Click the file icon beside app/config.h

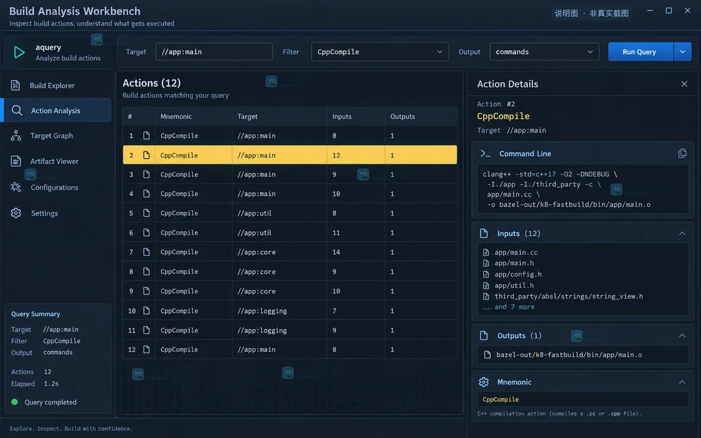point(486,274)
